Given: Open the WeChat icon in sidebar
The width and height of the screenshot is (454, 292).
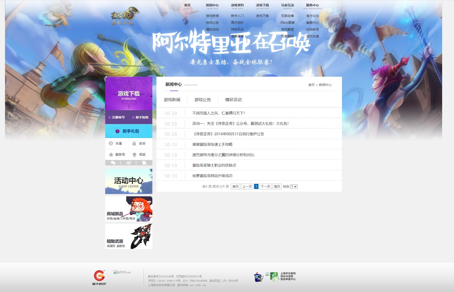Looking at the screenshot, I should 113,163.
